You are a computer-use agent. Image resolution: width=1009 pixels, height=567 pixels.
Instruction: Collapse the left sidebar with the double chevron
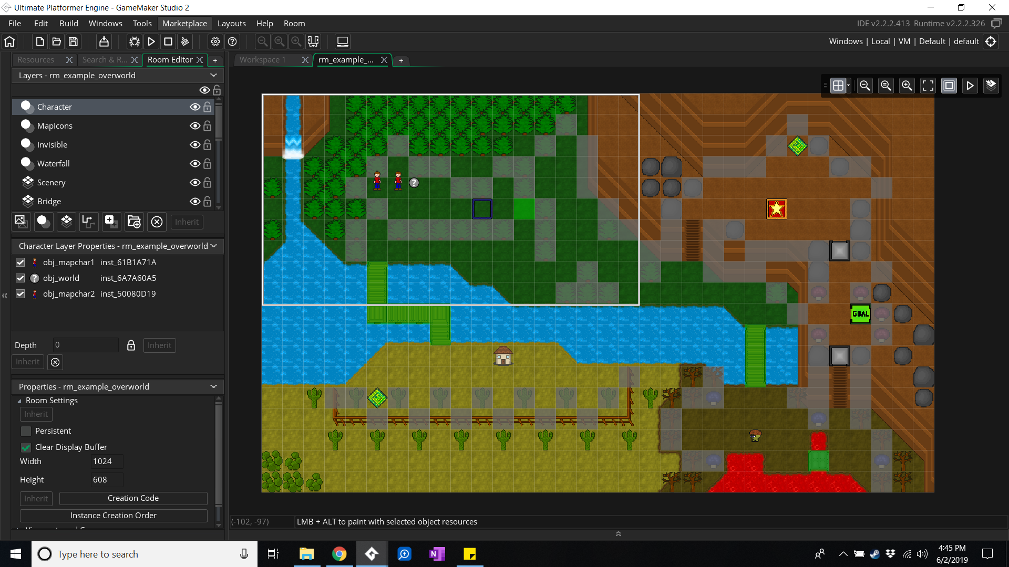[5, 296]
